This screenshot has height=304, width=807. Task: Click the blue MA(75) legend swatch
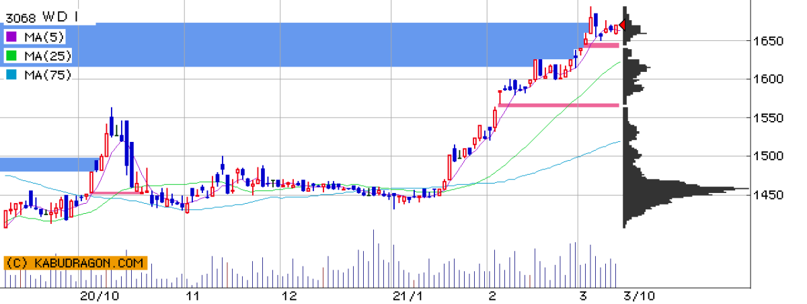tap(12, 75)
